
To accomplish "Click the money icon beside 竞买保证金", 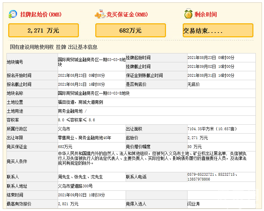I will tap(100, 14).
